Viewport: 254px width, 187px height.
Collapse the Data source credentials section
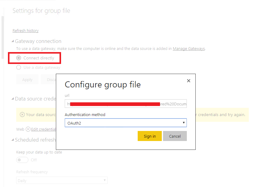(x=13, y=99)
